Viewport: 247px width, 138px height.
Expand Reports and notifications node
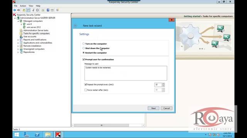tap(18, 40)
